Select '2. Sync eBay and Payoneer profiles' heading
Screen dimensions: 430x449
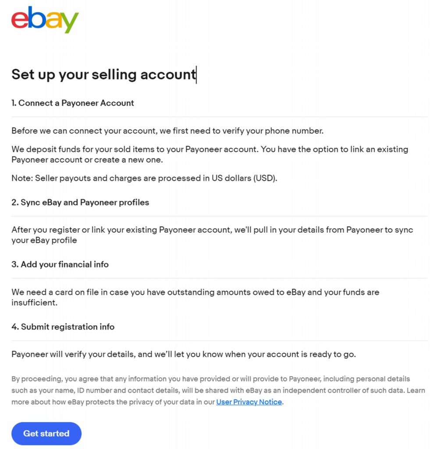(x=80, y=203)
